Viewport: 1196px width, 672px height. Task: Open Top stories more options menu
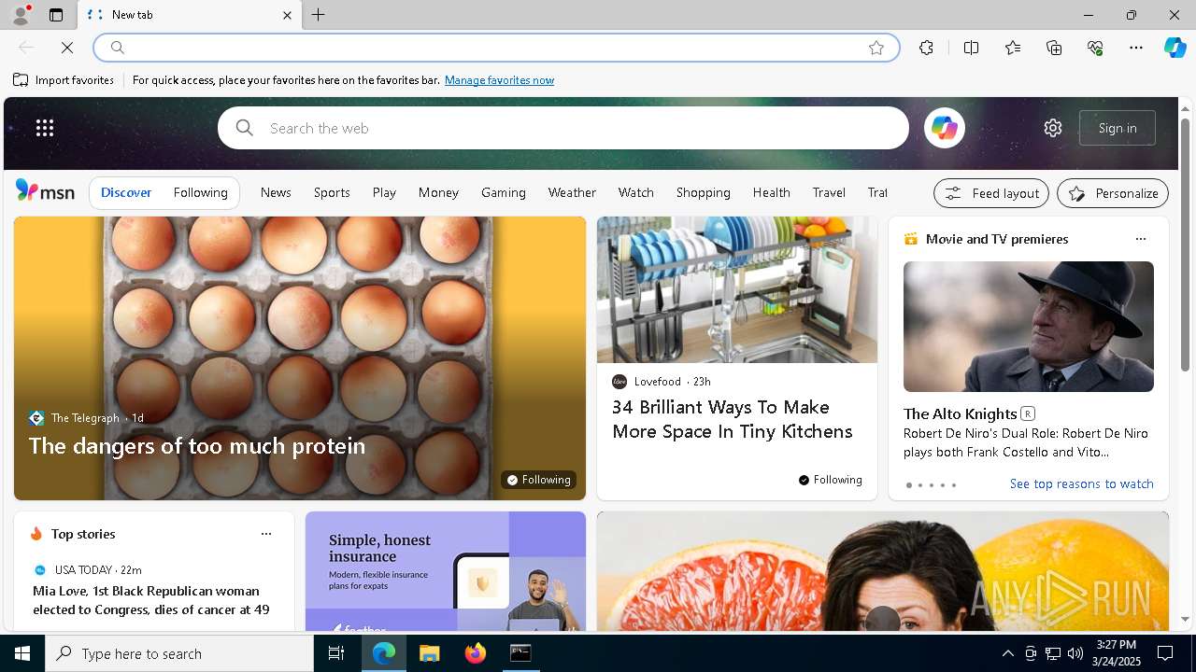[265, 534]
